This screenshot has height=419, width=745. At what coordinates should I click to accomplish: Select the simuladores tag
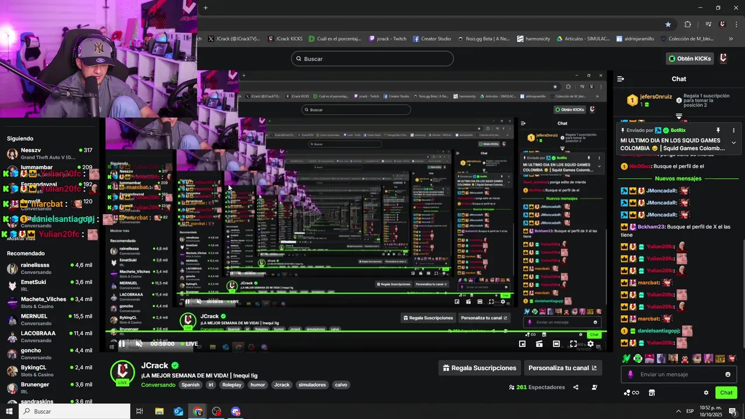click(312, 385)
